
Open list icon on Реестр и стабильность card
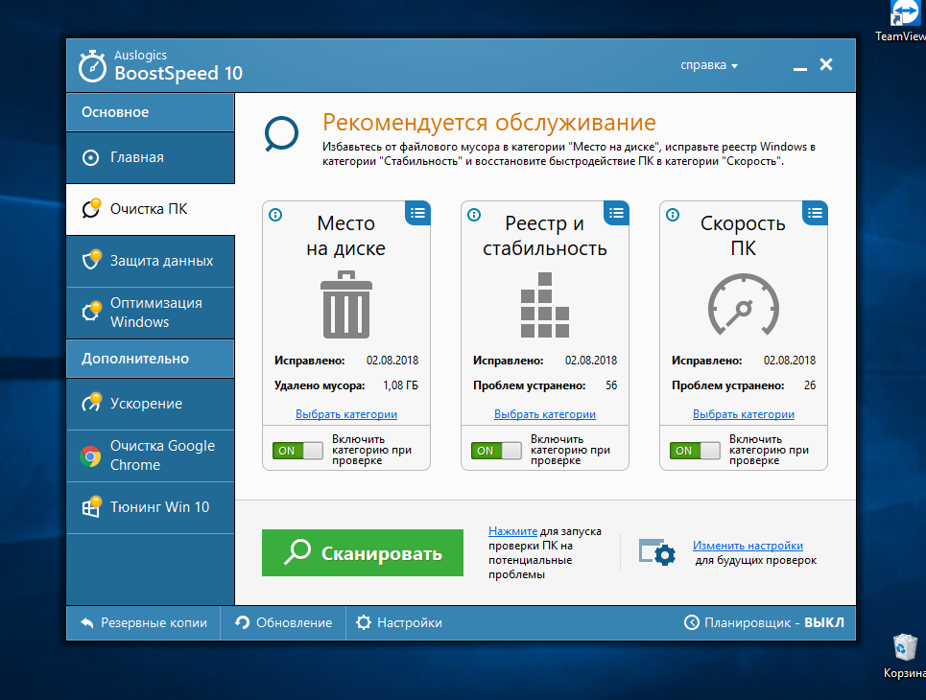point(616,213)
